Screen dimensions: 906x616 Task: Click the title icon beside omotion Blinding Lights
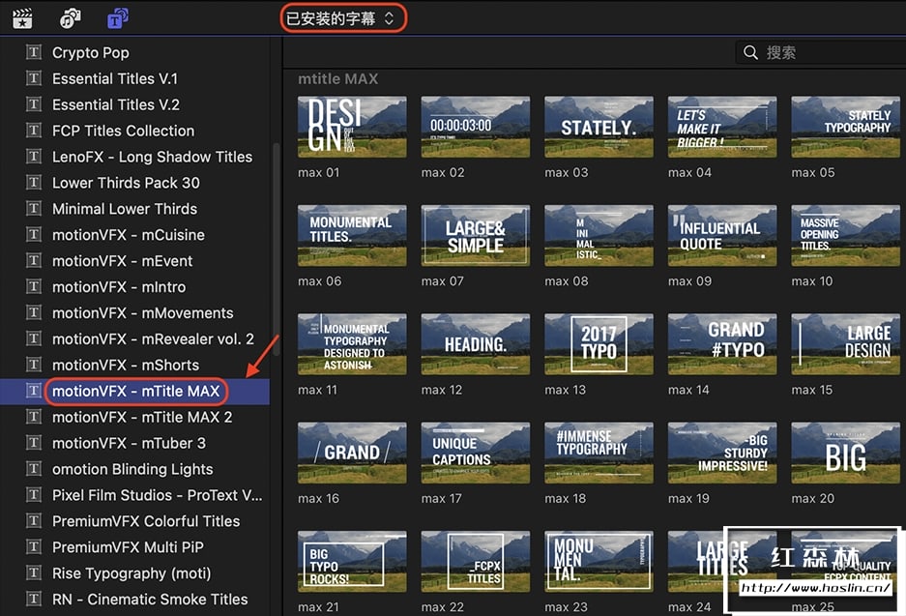(x=34, y=469)
